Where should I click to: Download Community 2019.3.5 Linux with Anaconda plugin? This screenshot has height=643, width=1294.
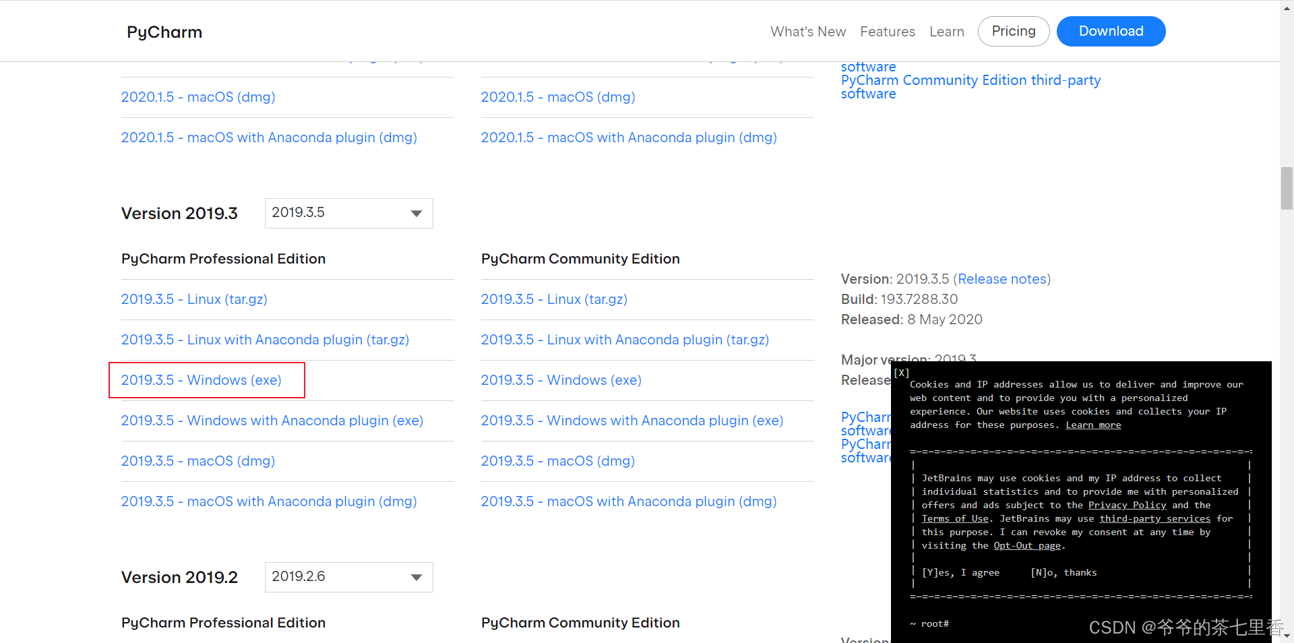click(625, 340)
